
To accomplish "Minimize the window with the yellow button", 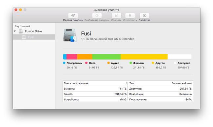I will point(21,10).
